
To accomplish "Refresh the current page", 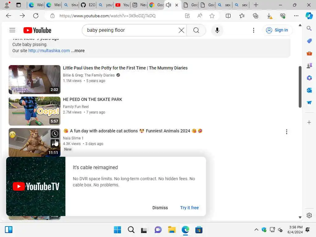I will tap(36, 16).
